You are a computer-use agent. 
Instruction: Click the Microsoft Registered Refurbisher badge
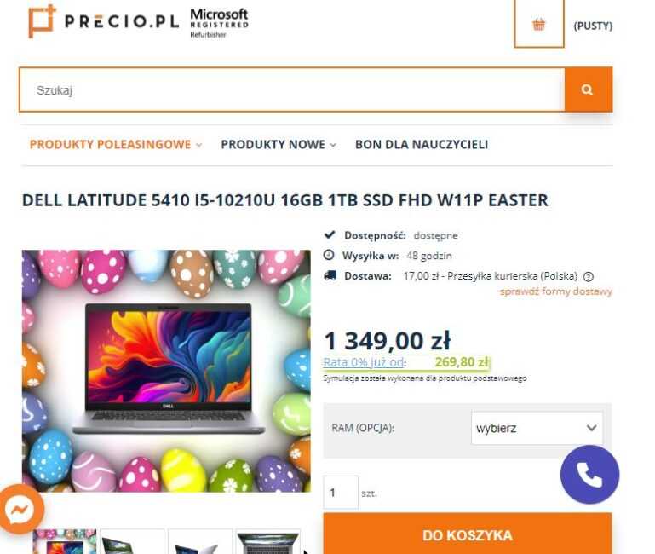point(219,23)
